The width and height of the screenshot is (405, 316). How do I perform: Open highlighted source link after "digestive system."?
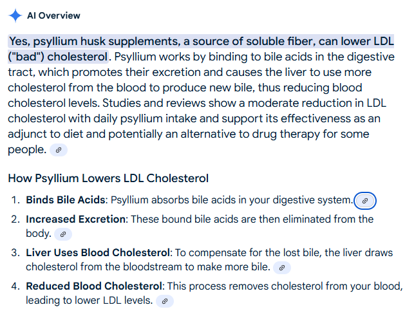(x=365, y=201)
